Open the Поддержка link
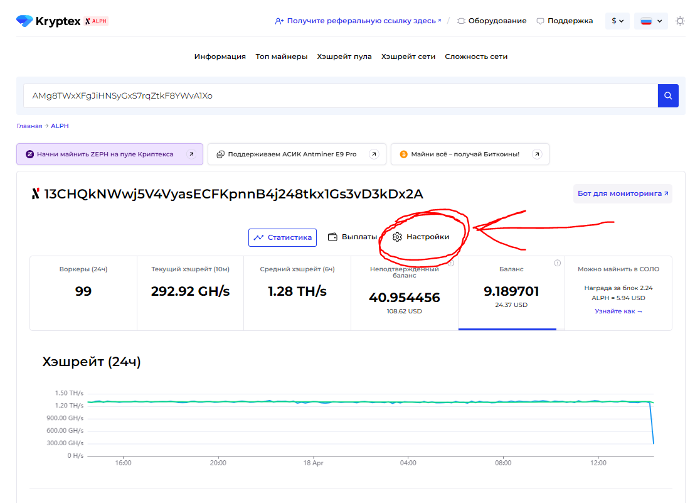Screen dimensions: 695x503 coord(565,21)
